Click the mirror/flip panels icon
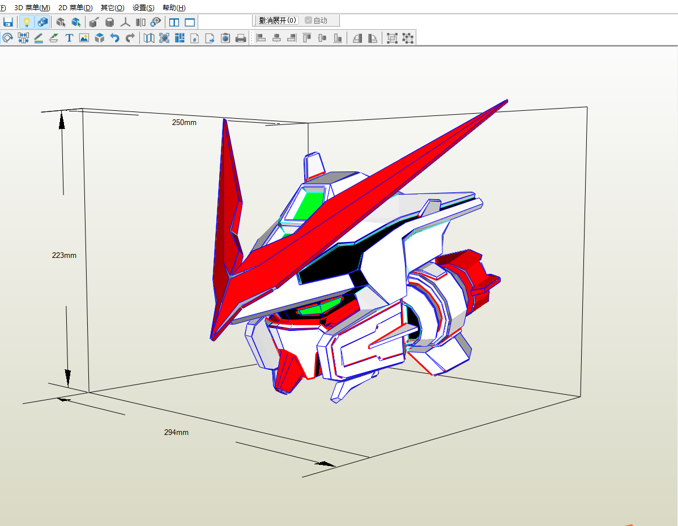The image size is (678, 526). [140, 23]
